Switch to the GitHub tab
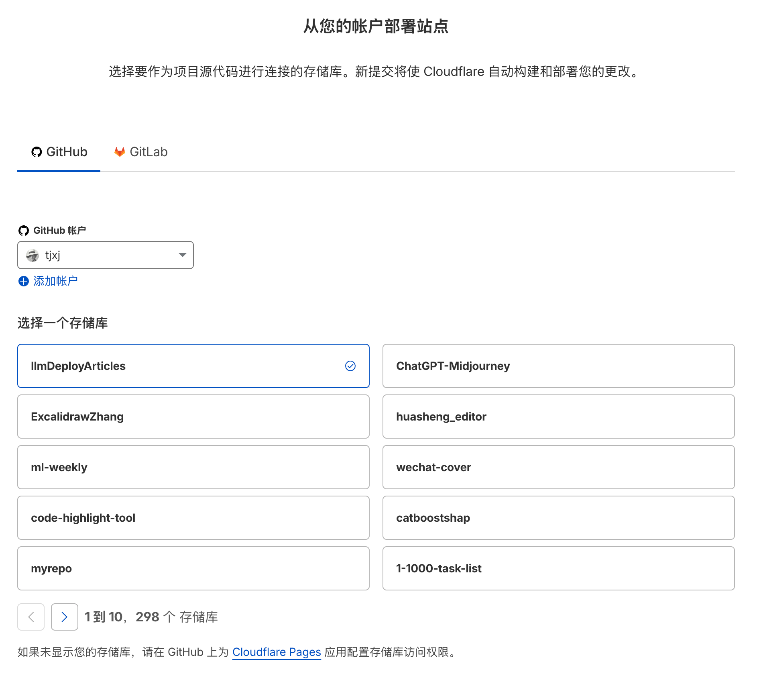This screenshot has width=761, height=678. [59, 152]
